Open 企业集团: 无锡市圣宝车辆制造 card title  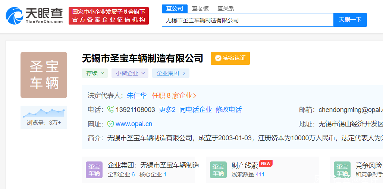pyautogui.click(x=153, y=165)
